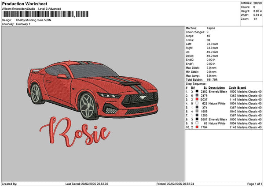Screen dimensions: 264x187
Task: Click the 'Description' column header
Action: (x=216, y=88)
